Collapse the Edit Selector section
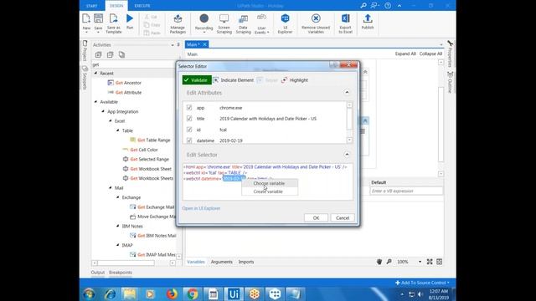 pos(347,155)
